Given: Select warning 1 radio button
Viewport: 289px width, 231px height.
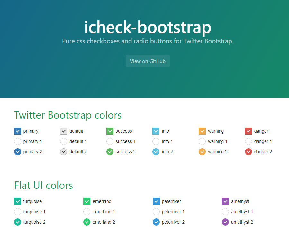Looking at the screenshot, I should click(202, 141).
